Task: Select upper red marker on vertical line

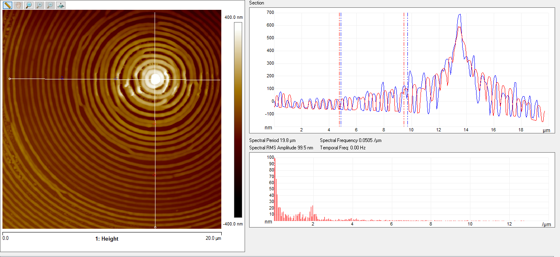Action: coord(155,123)
